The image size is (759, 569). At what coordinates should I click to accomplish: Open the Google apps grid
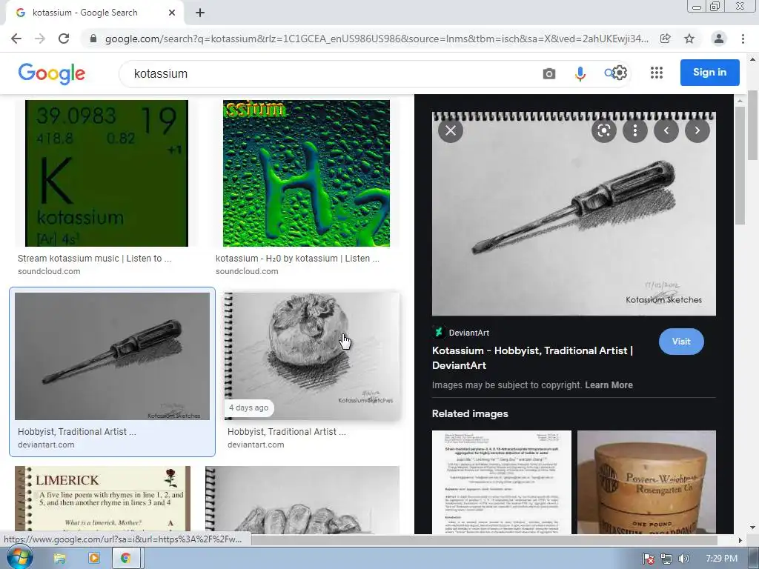657,73
